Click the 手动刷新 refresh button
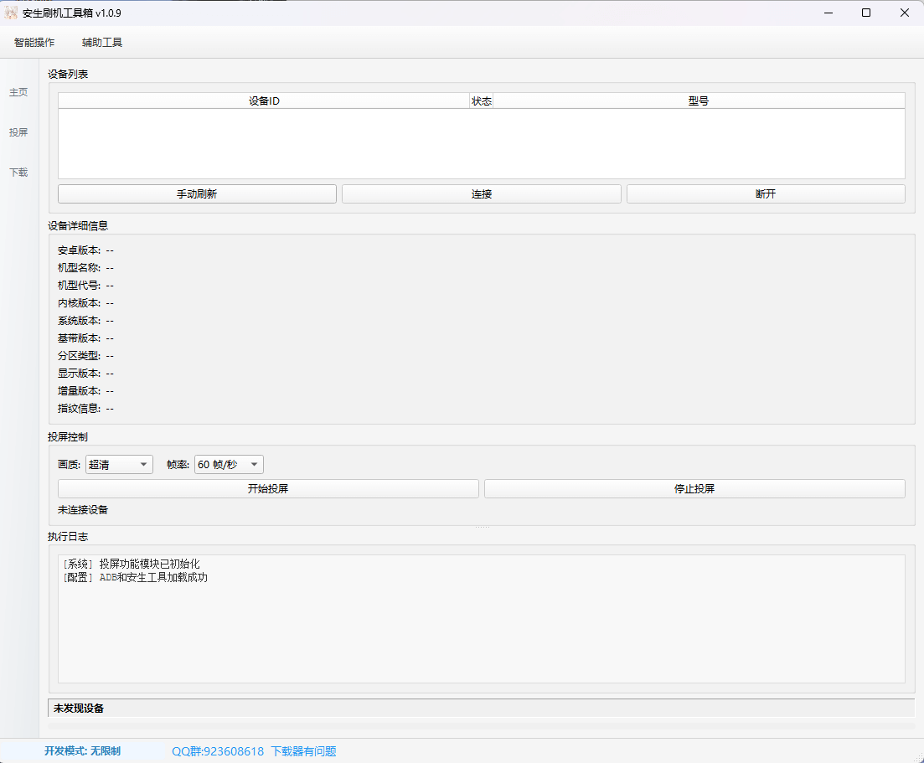 coord(196,193)
